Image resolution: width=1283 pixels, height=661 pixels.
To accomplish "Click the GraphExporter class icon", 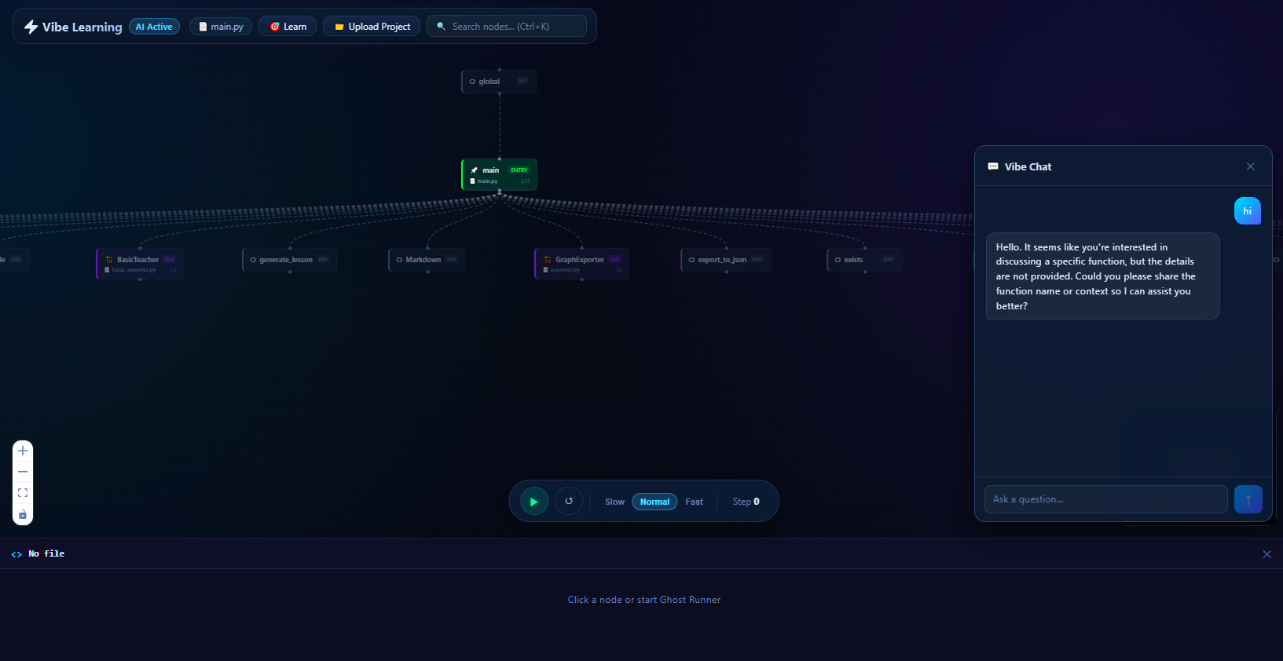I will (x=548, y=260).
